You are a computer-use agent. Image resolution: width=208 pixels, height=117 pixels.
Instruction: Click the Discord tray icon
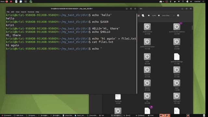[x=161, y=1]
